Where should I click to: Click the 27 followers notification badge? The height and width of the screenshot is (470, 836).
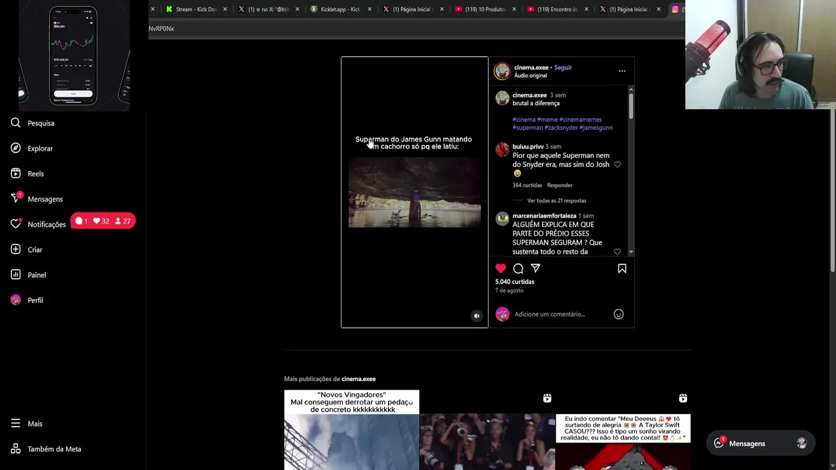(x=122, y=221)
